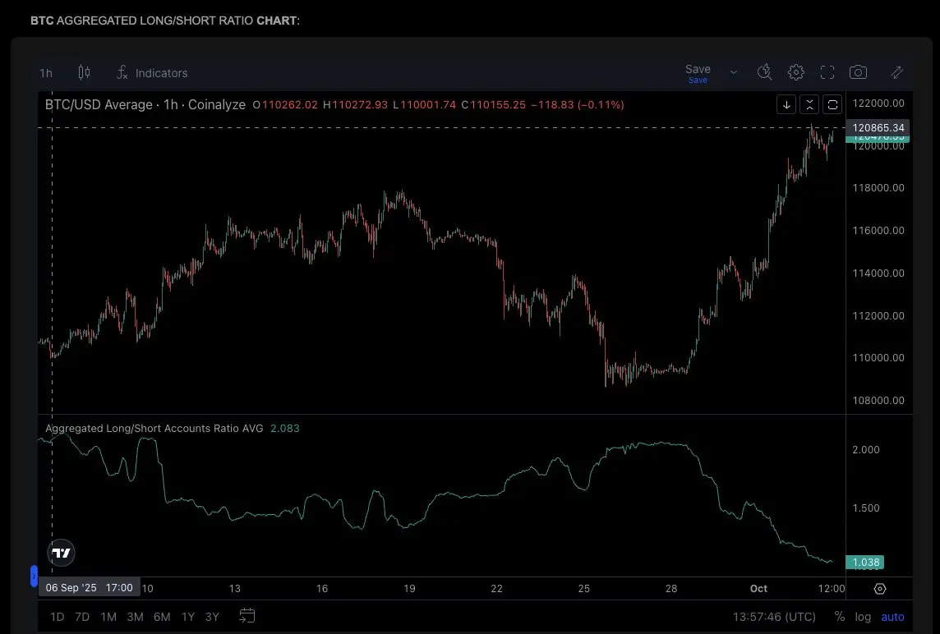Viewport: 940px width, 634px height.
Task: Open the Indicators menu
Action: click(152, 73)
